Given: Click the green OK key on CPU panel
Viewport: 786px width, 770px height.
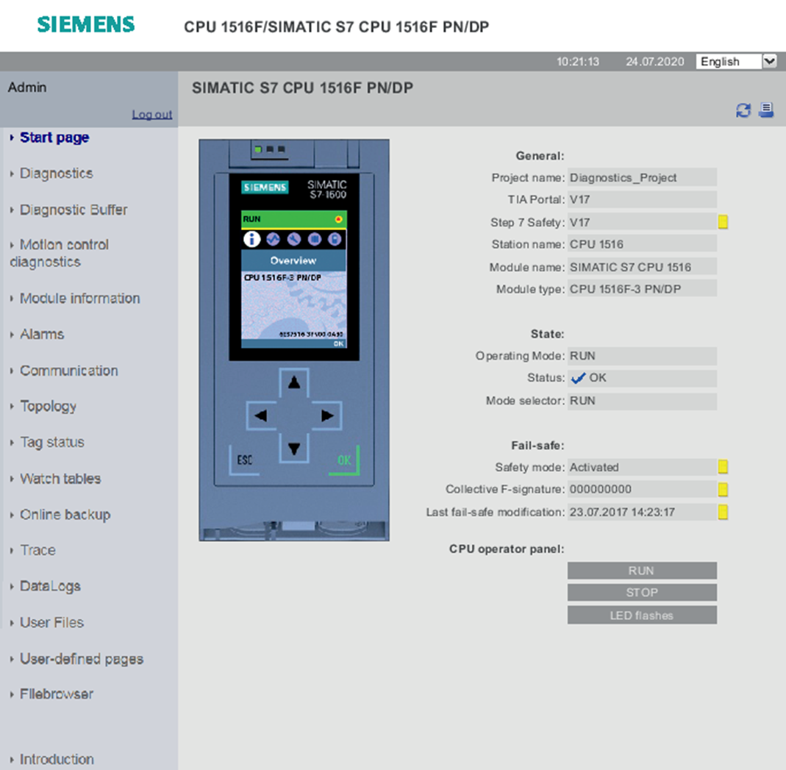Looking at the screenshot, I should (344, 460).
